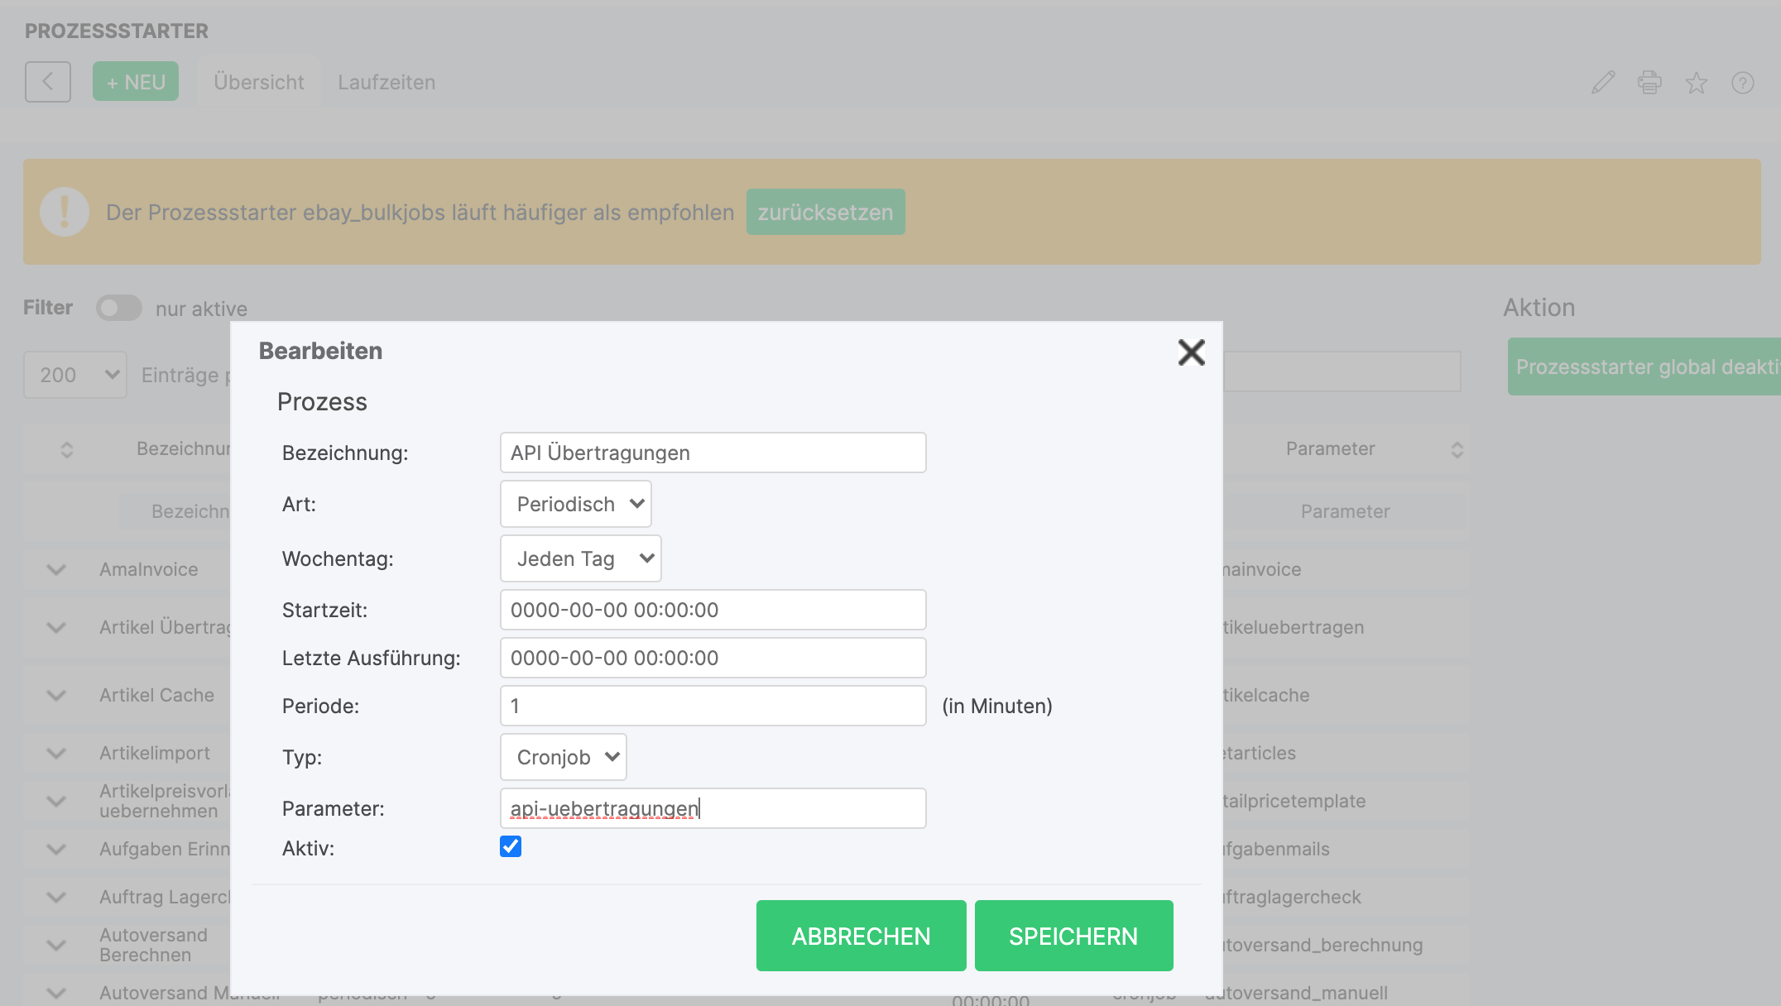This screenshot has width=1781, height=1006.
Task: Click the ABBRECHEN button
Action: [861, 936]
